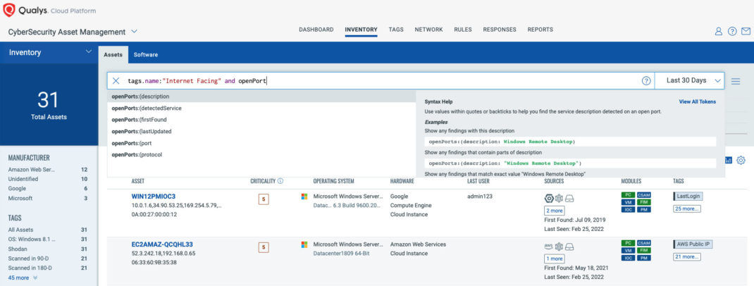Click the scanner drive icon for EC2AMAZ-QCQHL33
The image size is (754, 286).
coord(569,247)
